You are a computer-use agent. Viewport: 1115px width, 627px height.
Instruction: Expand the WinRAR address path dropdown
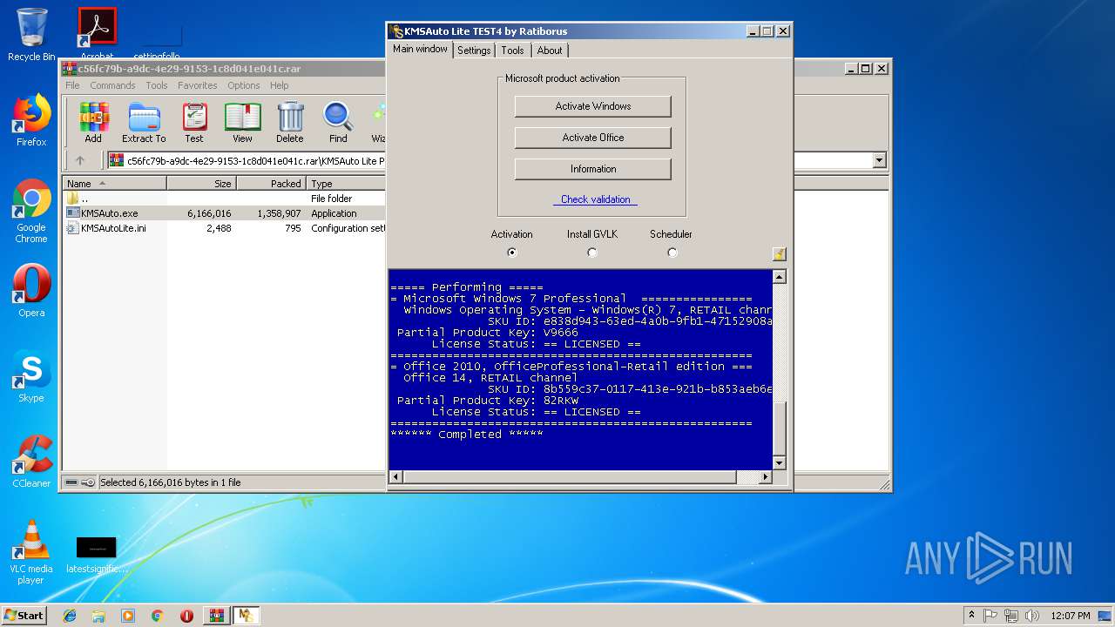point(879,160)
